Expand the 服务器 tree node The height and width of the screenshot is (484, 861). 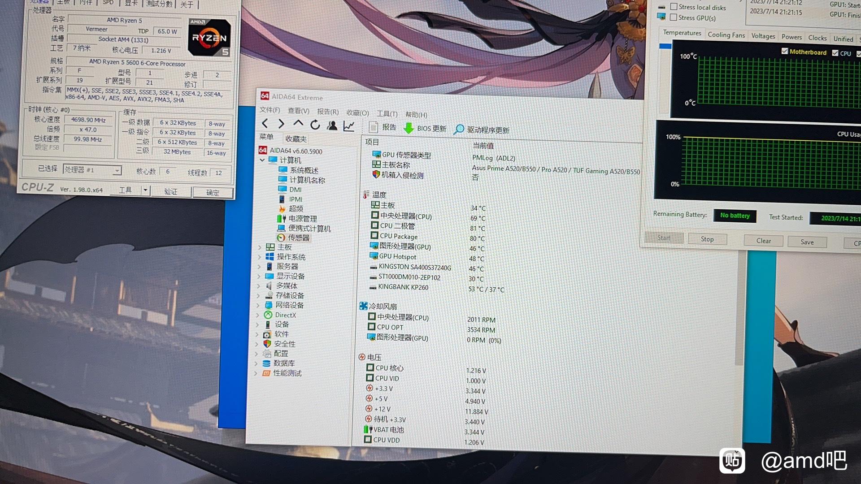tap(259, 266)
